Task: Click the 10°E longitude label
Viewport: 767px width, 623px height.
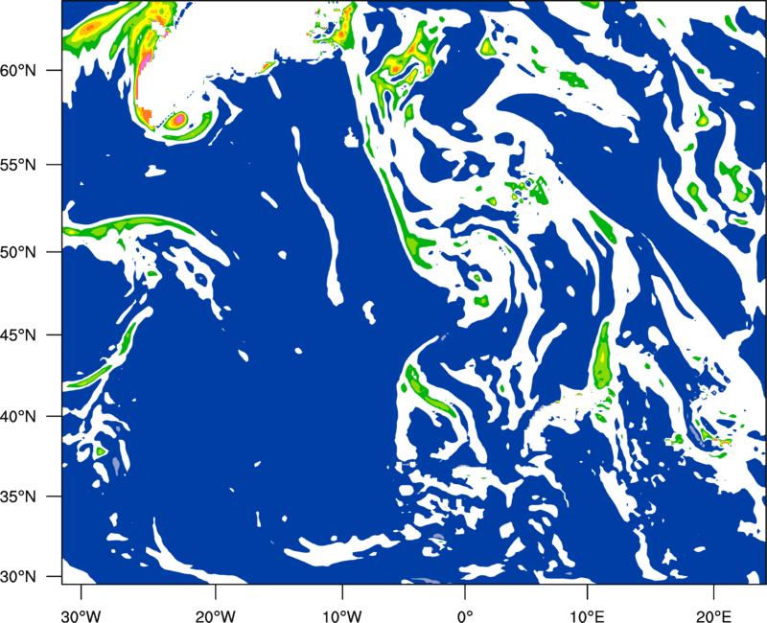Action: [587, 616]
